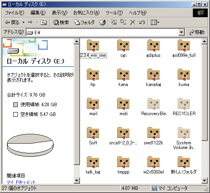Click left pane scrollbar down arrow
Viewport: 210px width, 193px height.
point(77,180)
